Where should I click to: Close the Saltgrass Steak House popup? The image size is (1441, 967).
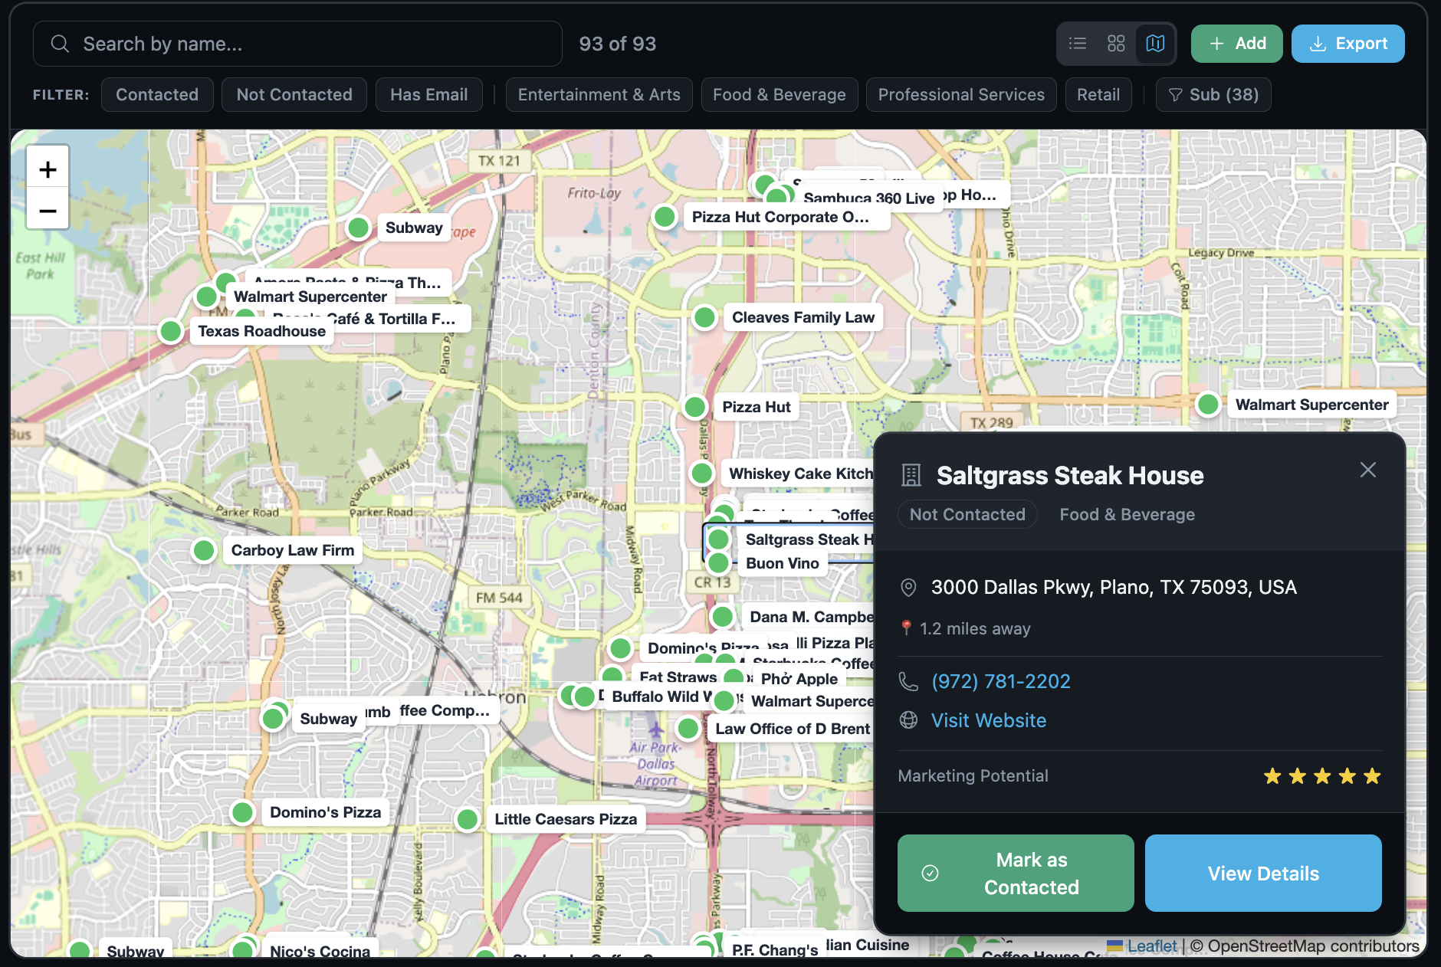tap(1368, 470)
